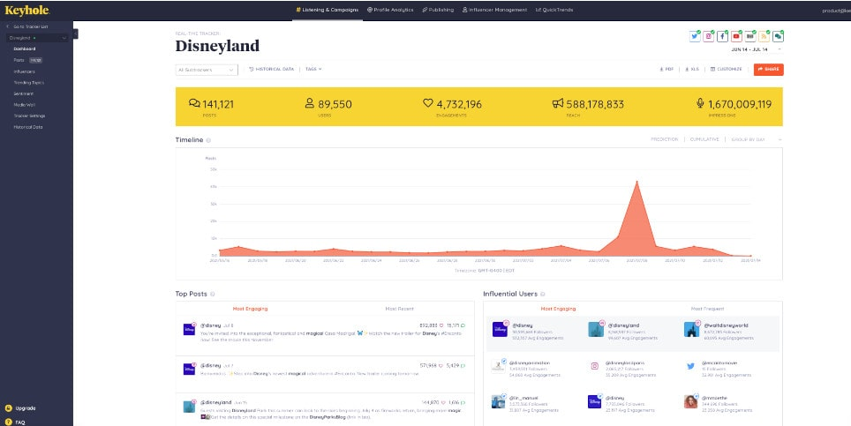The width and height of the screenshot is (851, 426).
Task: Click the Customize button
Action: [x=727, y=70]
